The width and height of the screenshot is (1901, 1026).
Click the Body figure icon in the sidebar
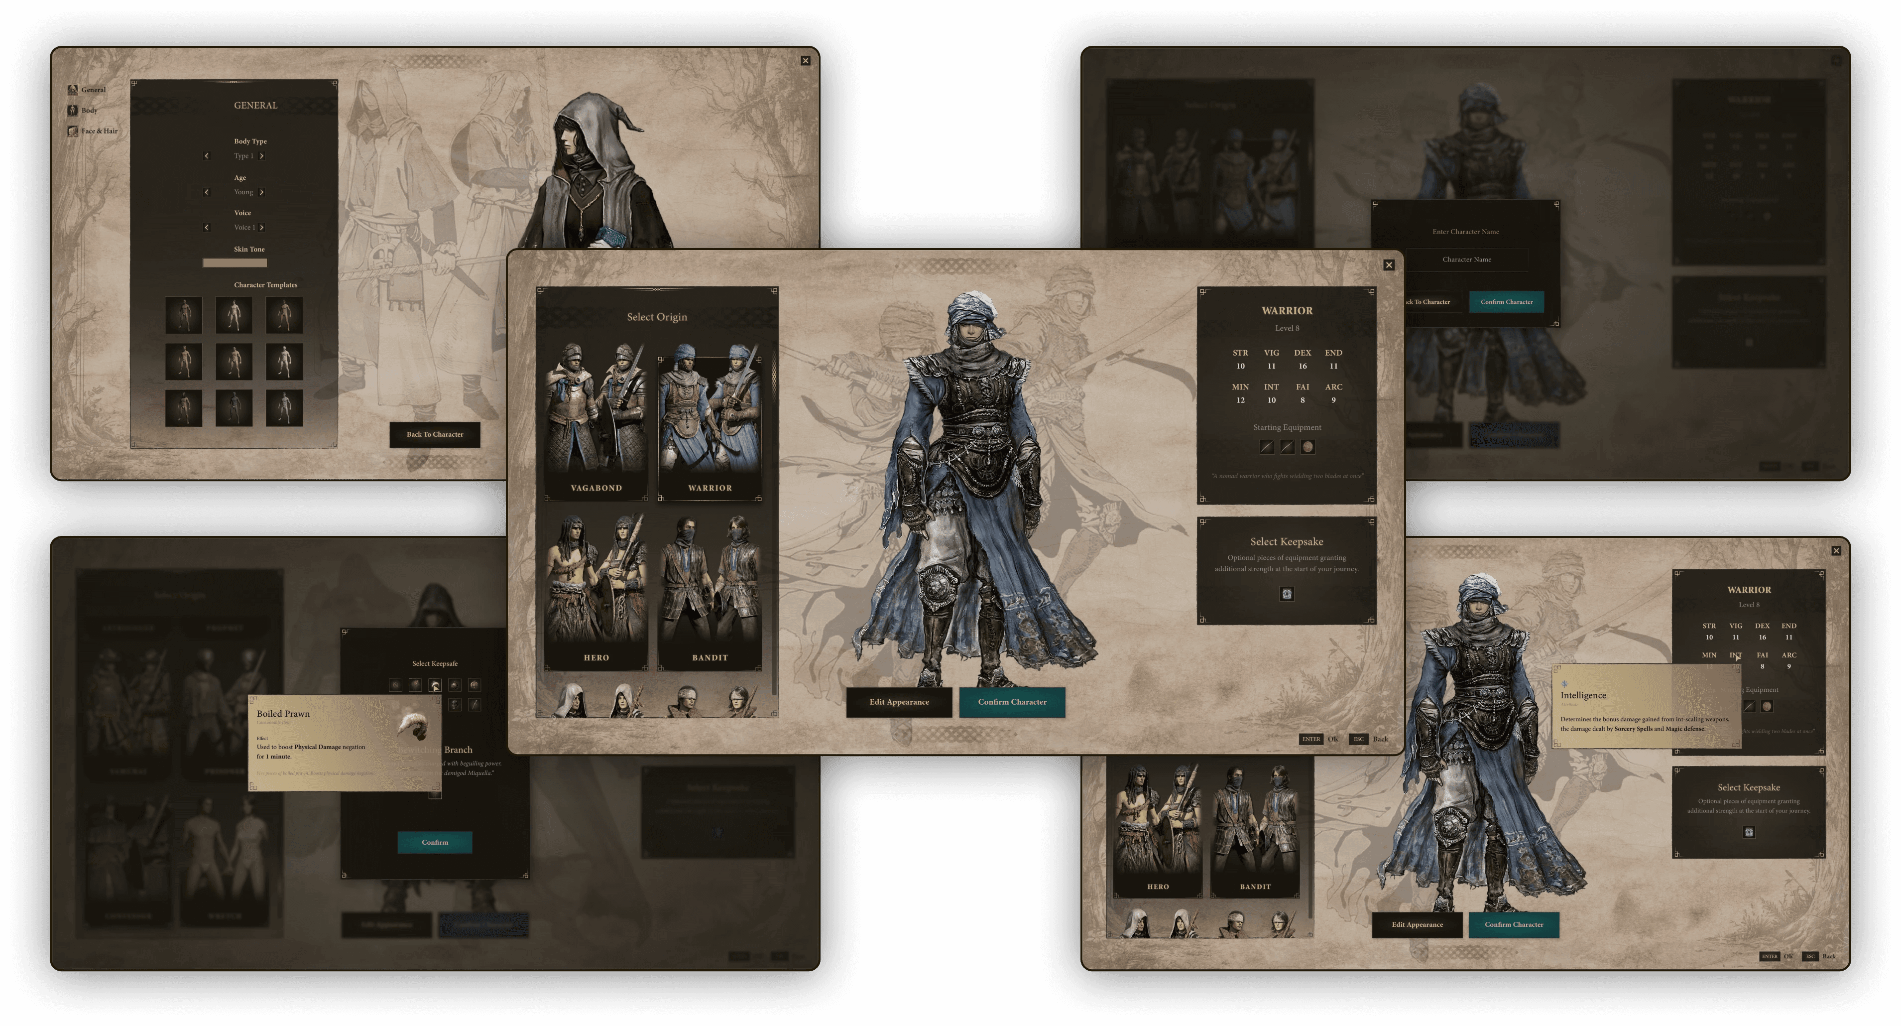[72, 111]
